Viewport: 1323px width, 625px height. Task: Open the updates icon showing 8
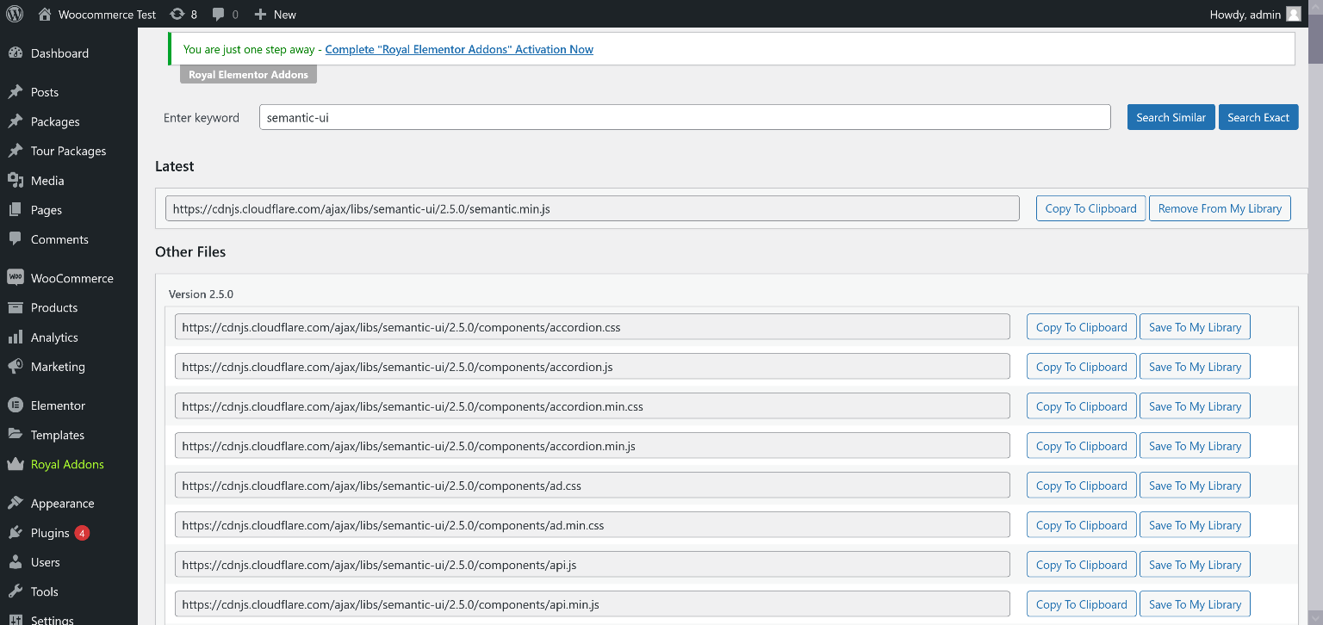coord(177,14)
